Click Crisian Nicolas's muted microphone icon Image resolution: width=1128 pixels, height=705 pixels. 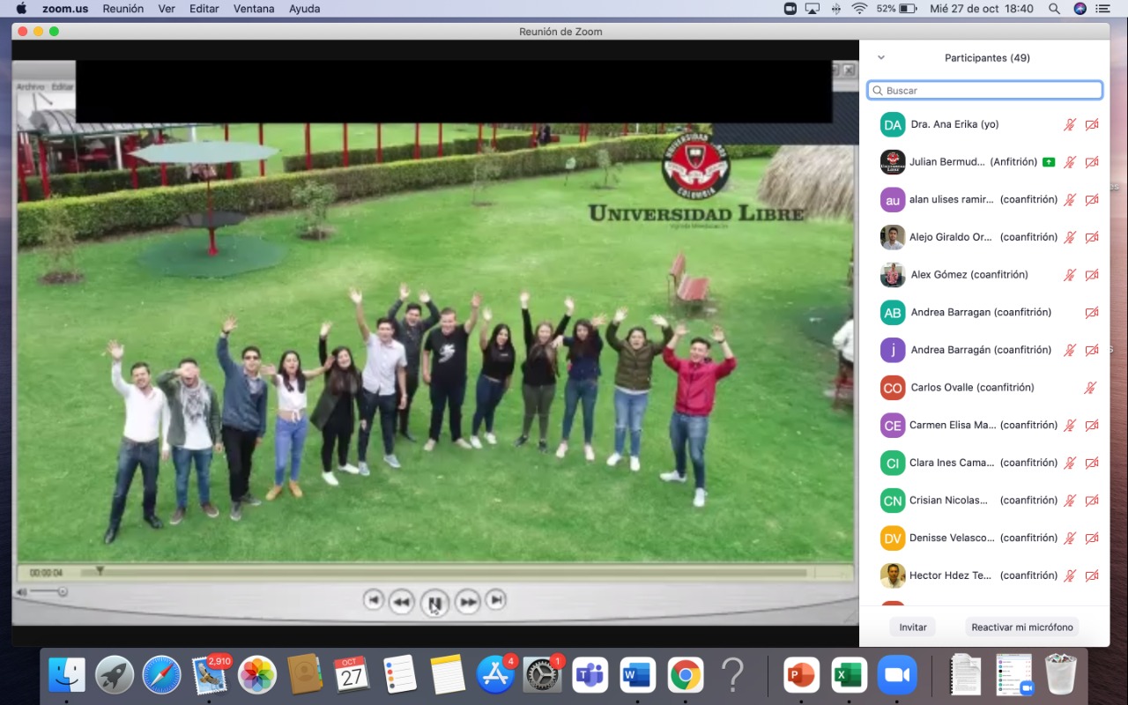(x=1070, y=501)
